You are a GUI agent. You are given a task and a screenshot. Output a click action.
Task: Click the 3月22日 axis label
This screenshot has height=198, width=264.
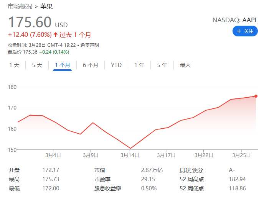point(204,155)
